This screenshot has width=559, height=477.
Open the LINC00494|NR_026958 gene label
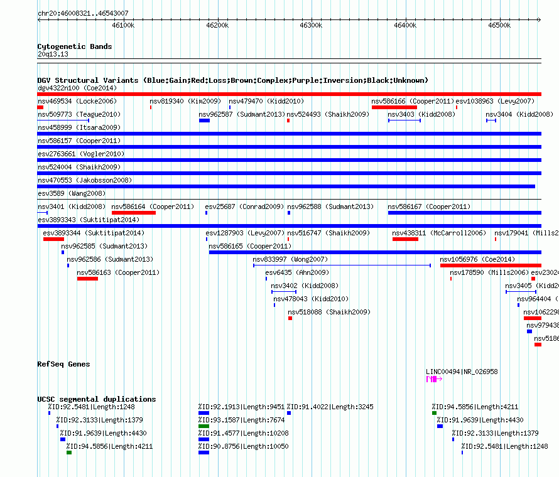tap(462, 372)
